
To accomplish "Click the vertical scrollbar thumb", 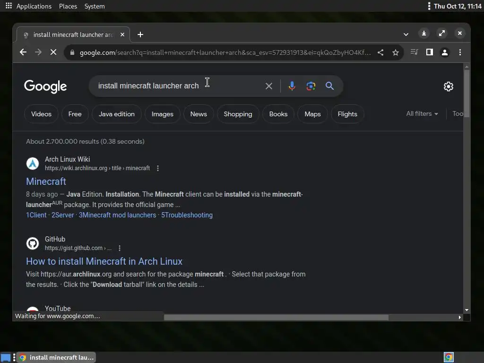I will point(467,94).
